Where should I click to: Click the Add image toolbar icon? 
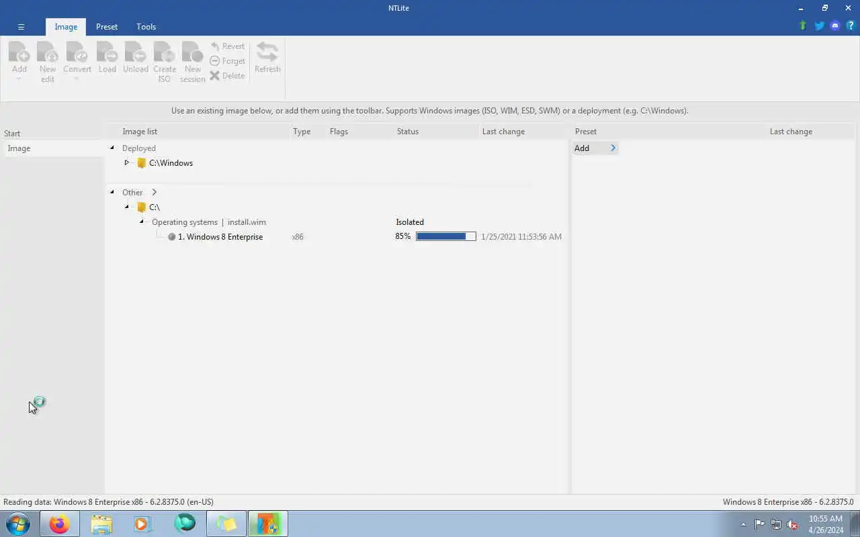(19, 52)
